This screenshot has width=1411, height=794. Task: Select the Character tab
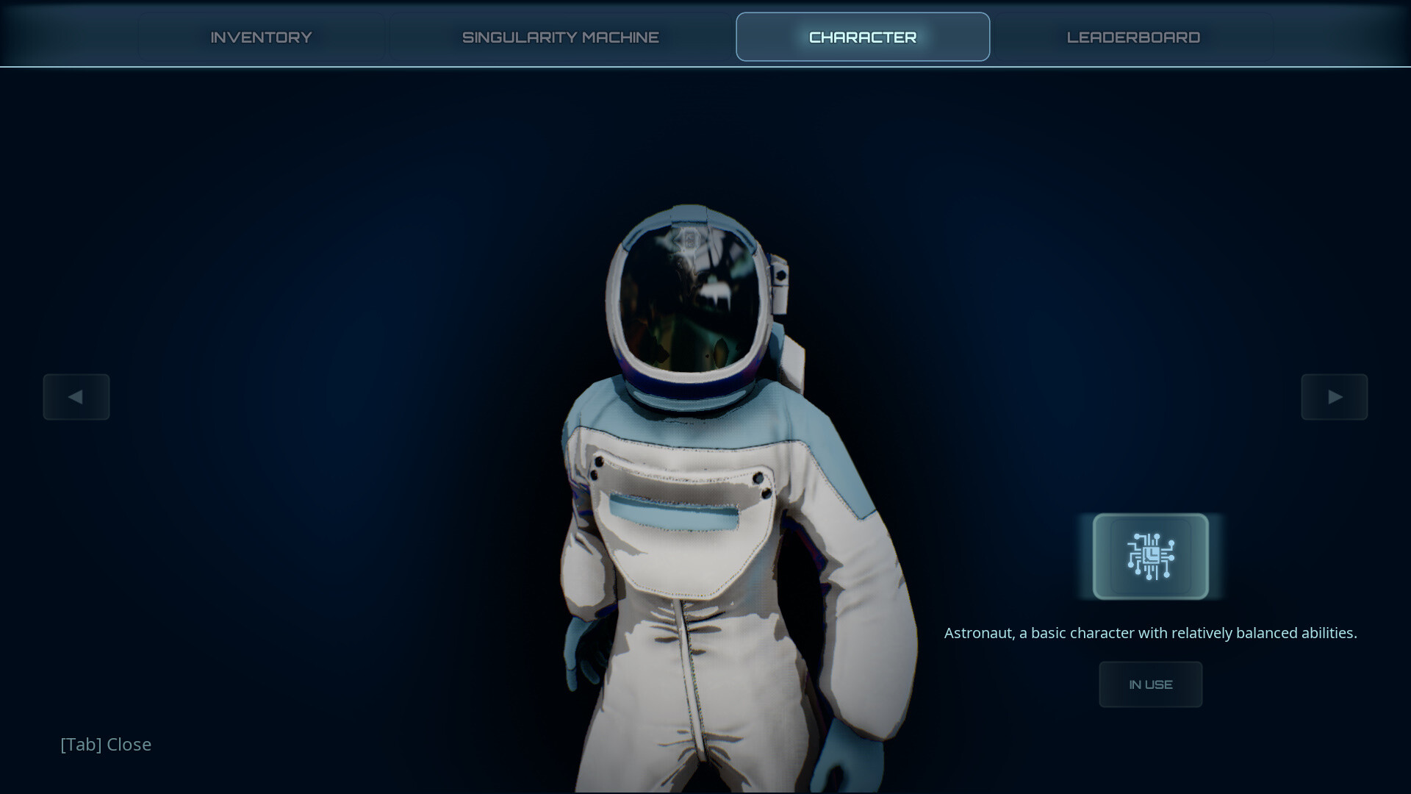point(863,37)
